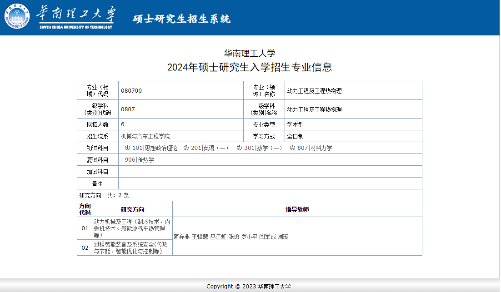Click advisor name 张勇
Viewport: 501px width, 292px height.
click(x=234, y=237)
